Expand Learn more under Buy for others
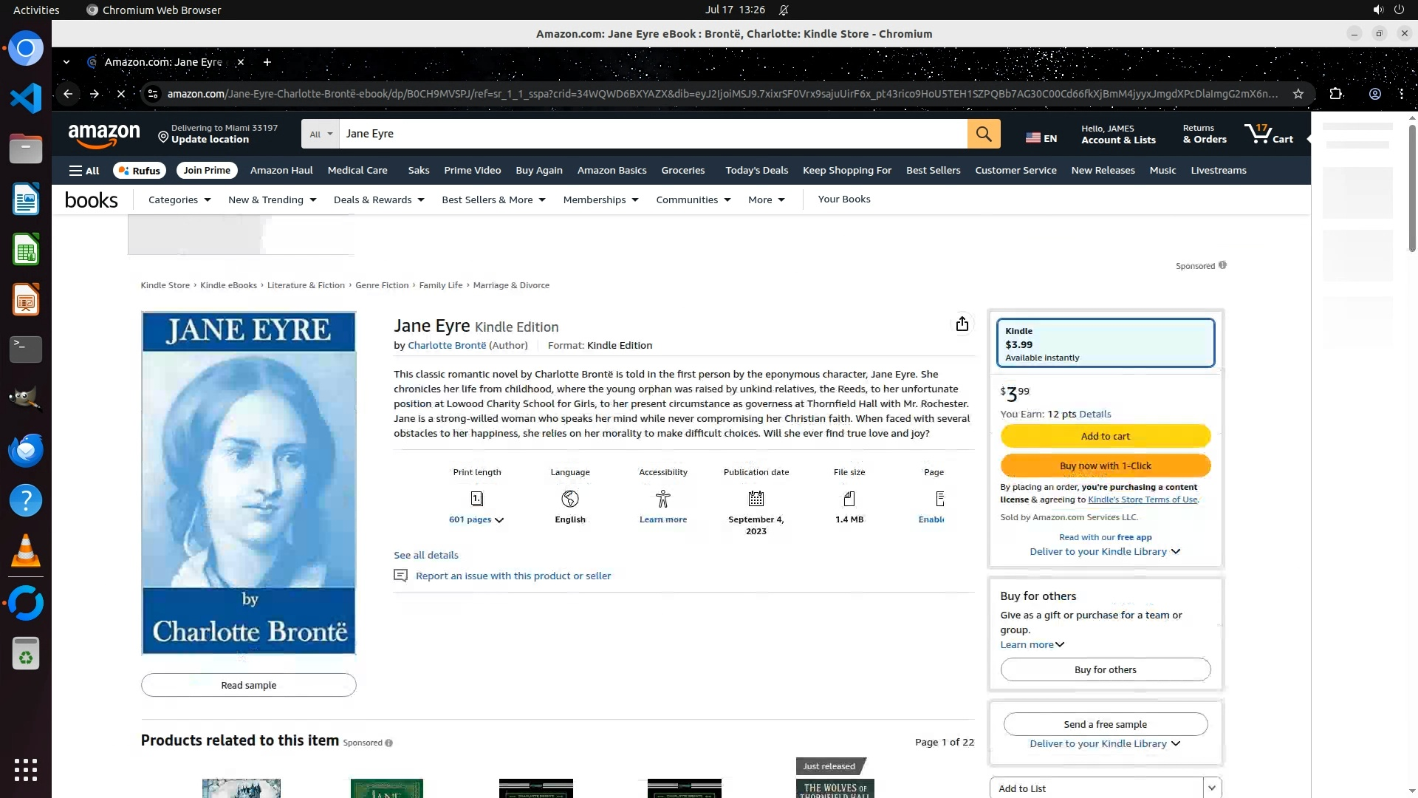The width and height of the screenshot is (1418, 798). (x=1032, y=644)
